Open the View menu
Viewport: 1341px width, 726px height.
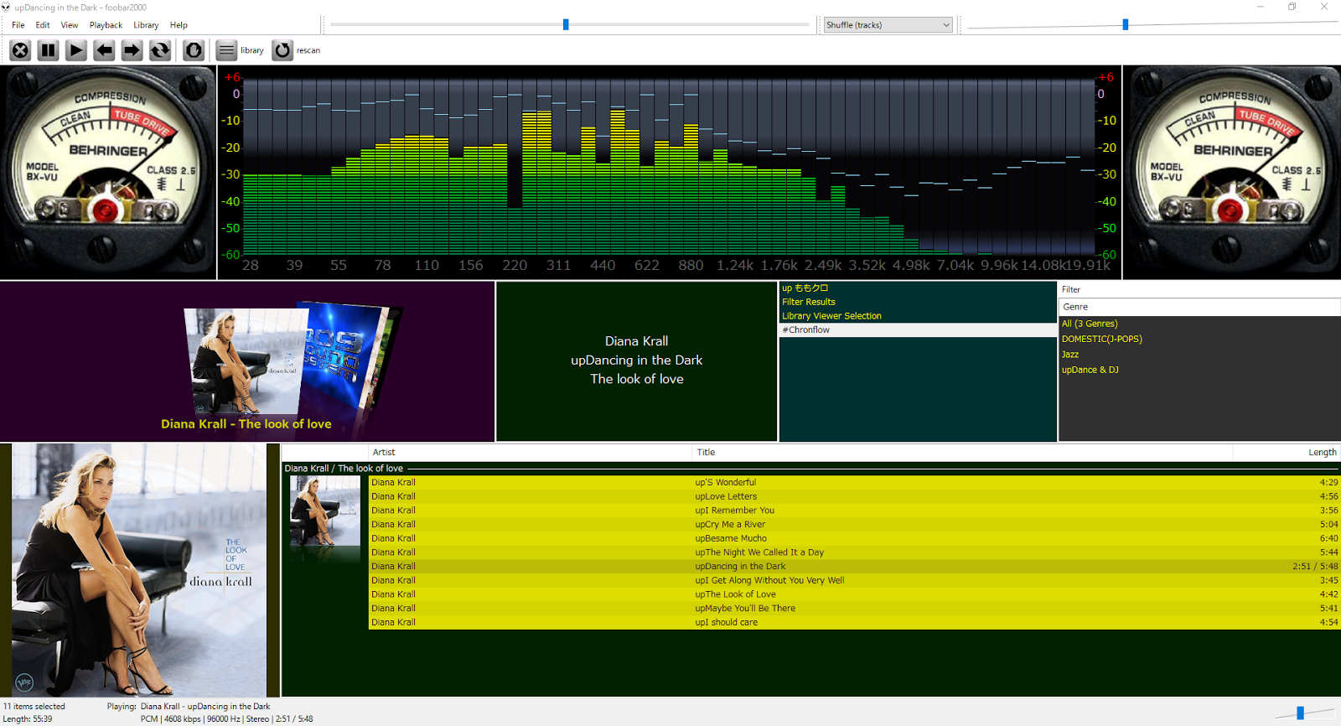pyautogui.click(x=70, y=25)
